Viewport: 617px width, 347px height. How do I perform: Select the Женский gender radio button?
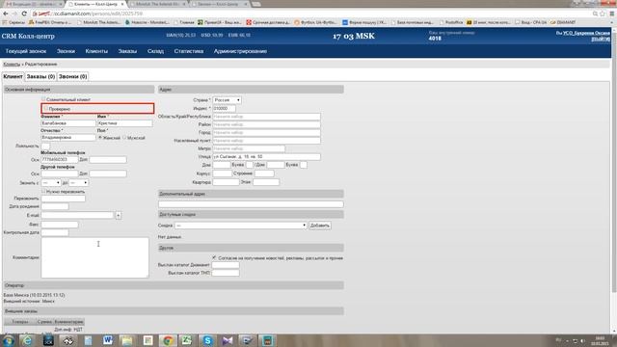(100, 138)
